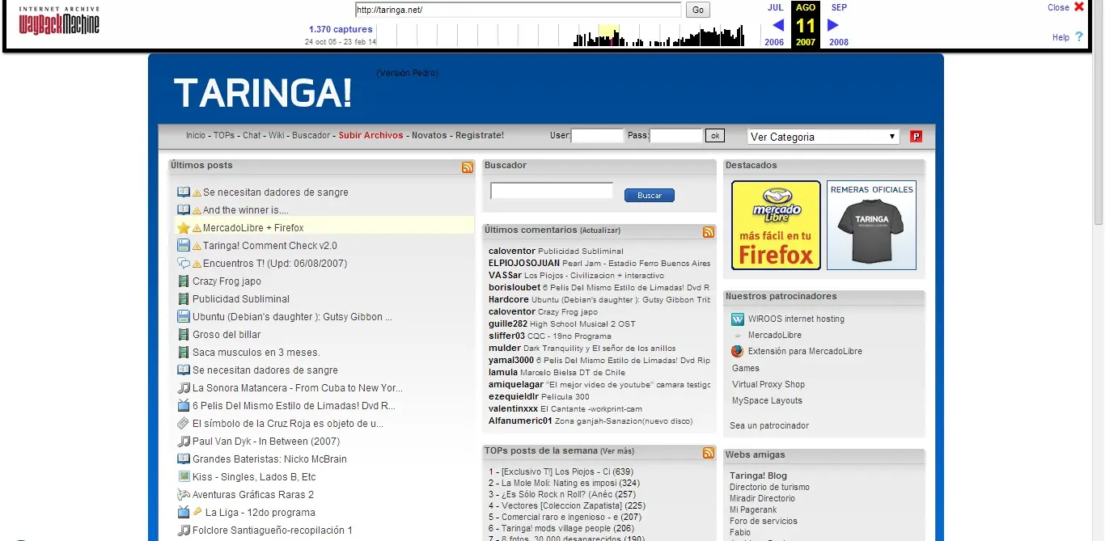The image size is (1105, 541).
Task: Click music note icon beside La Sonora Matancera
Action: coord(184,388)
